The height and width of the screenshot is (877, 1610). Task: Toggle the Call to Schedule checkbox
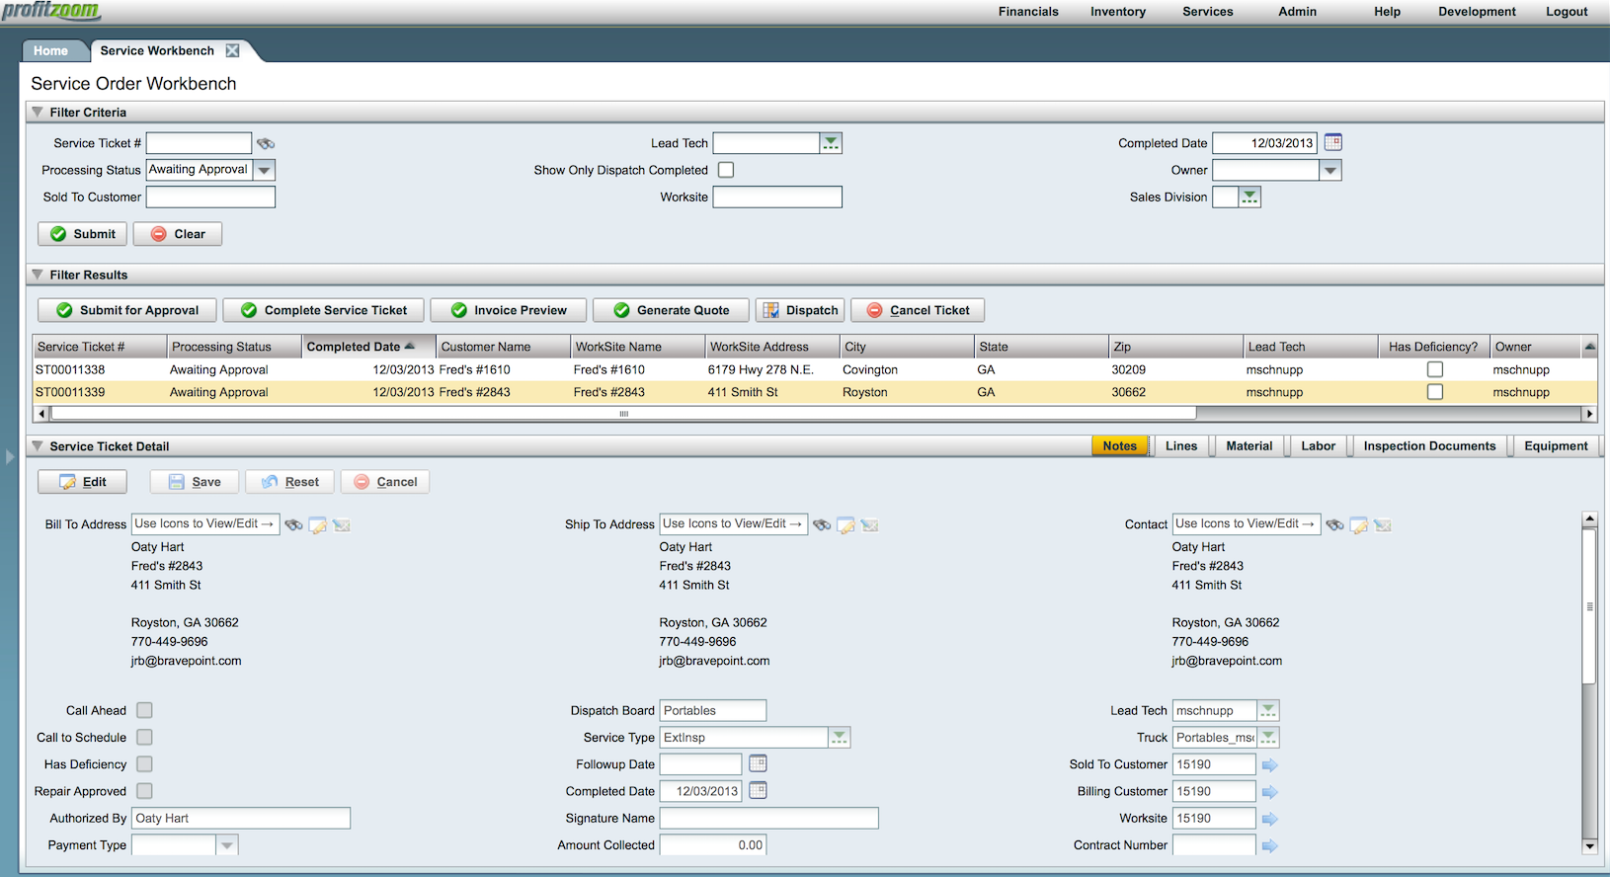pyautogui.click(x=144, y=737)
